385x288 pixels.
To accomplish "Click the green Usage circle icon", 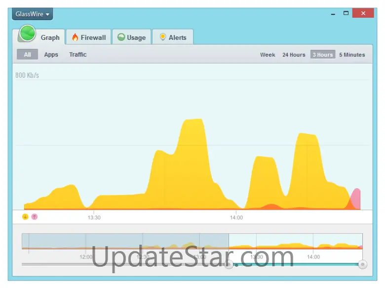I will pos(121,37).
